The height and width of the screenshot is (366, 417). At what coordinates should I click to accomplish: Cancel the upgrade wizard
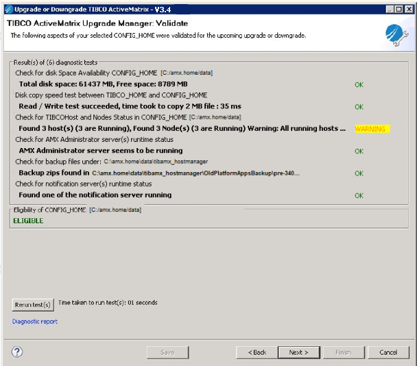388,352
